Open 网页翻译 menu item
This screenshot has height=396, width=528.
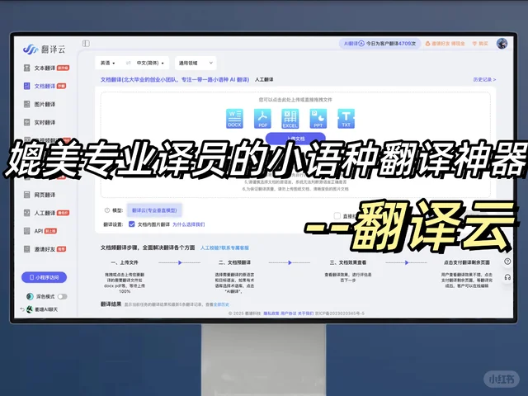pyautogui.click(x=45, y=195)
